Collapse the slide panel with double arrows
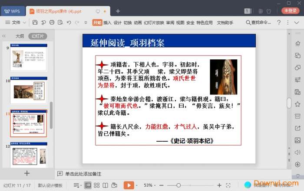 pyautogui.click(x=4, y=36)
